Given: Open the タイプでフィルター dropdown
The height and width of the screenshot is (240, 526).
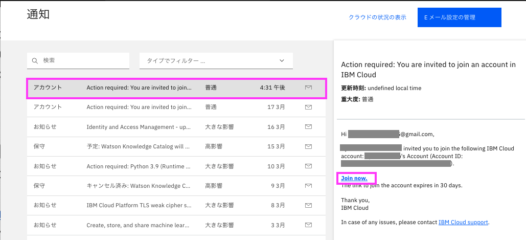Looking at the screenshot, I should [216, 61].
